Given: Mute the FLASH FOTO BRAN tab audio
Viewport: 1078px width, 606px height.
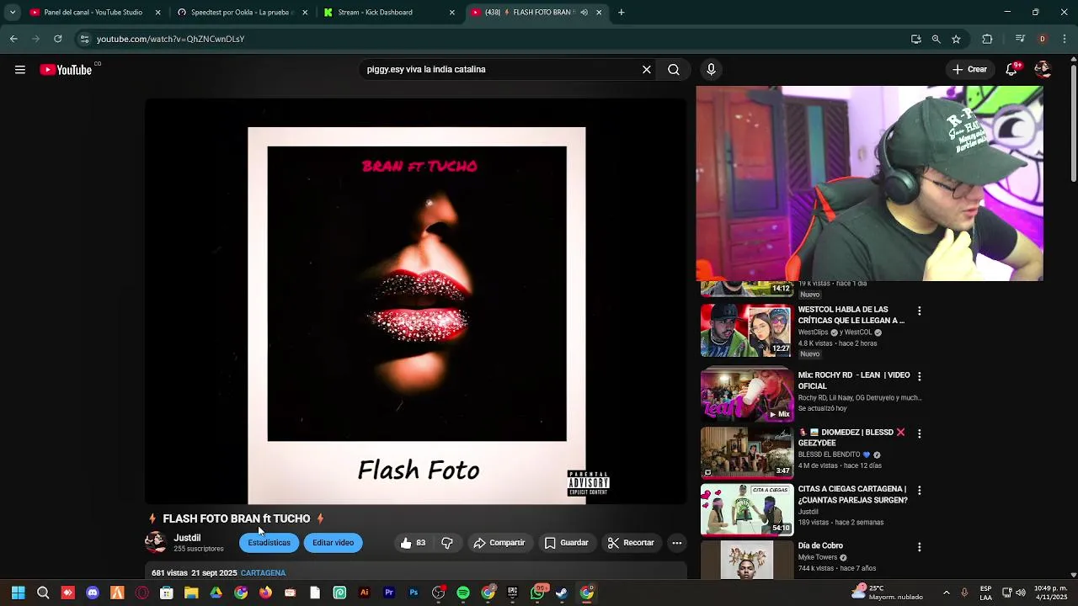Looking at the screenshot, I should (x=584, y=13).
